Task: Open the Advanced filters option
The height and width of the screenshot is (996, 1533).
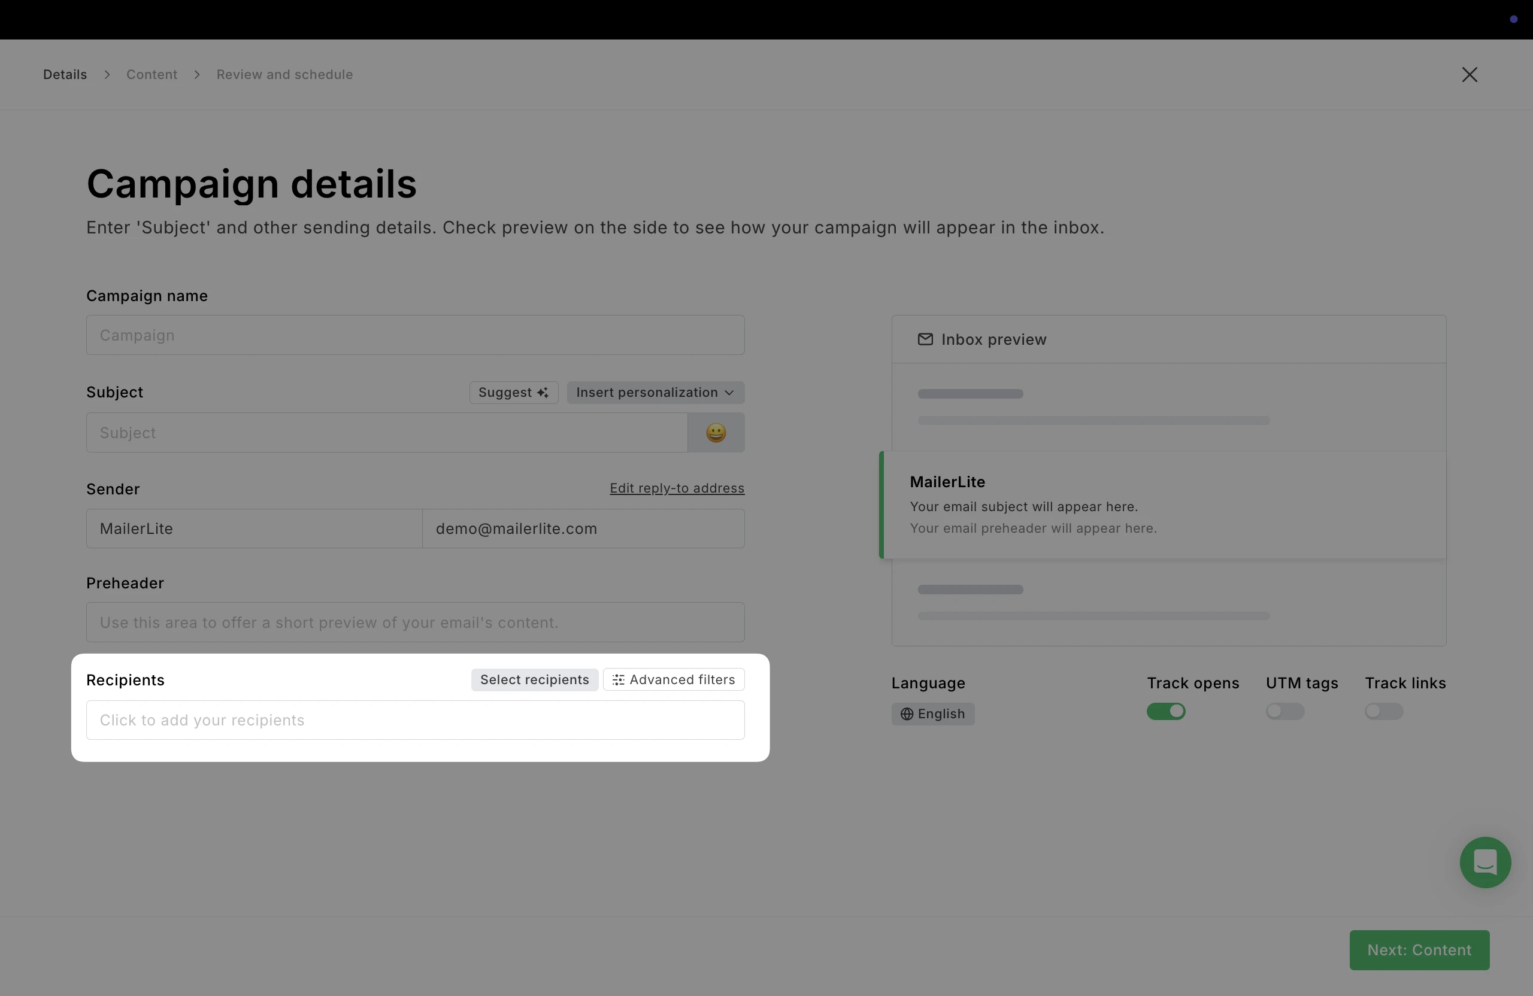Action: pyautogui.click(x=673, y=680)
